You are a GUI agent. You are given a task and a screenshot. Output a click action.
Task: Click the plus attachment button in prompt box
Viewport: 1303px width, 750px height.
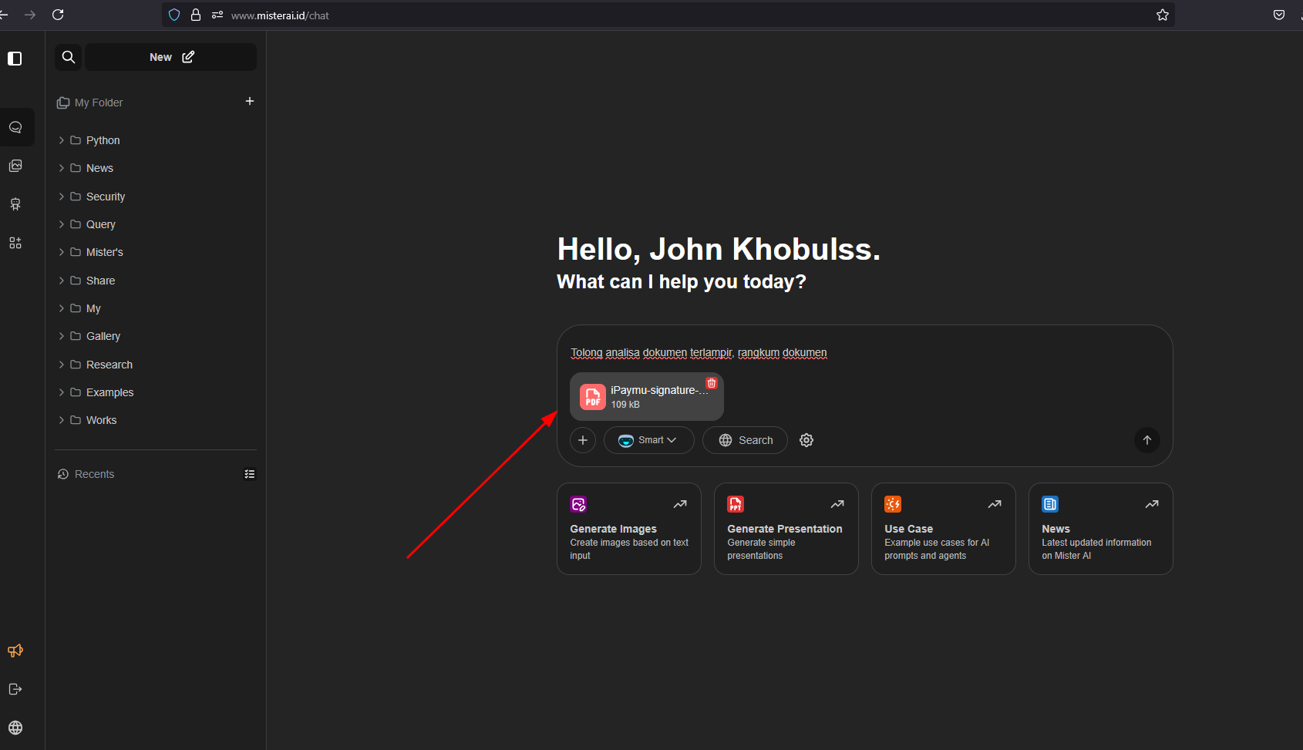(583, 440)
